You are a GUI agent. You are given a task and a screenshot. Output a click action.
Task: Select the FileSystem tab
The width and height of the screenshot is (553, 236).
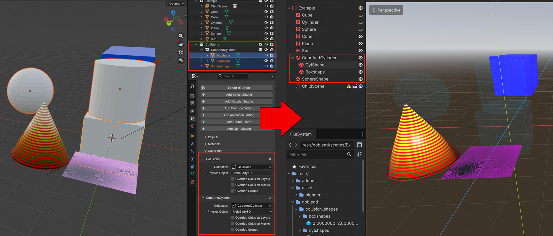coord(301,134)
